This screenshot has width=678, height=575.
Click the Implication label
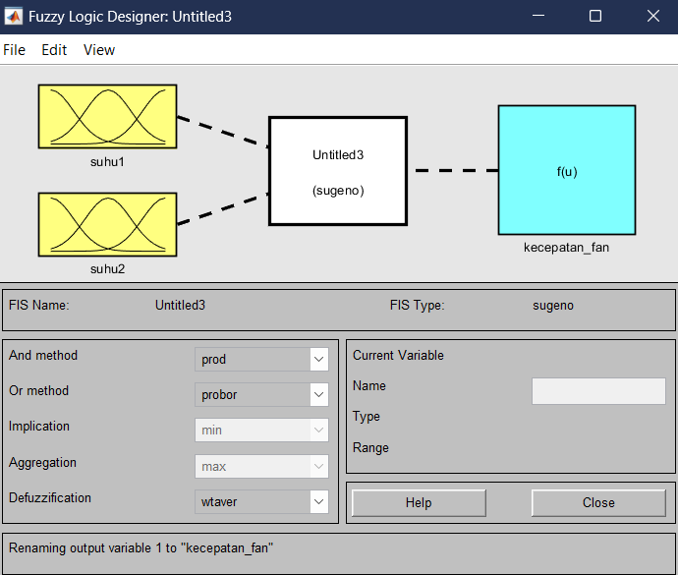39,427
